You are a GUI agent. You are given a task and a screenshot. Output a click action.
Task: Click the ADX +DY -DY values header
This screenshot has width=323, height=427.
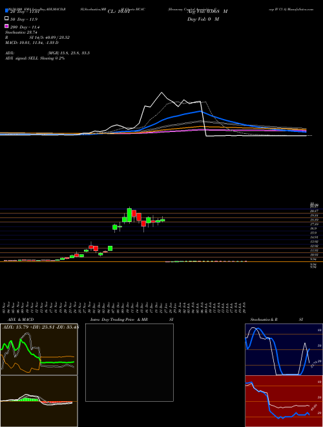(x=40, y=327)
